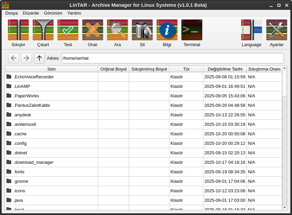Viewport: 292px width, 215px height.
Task: Click the scroll down arrow of the file list
Action: (285, 207)
